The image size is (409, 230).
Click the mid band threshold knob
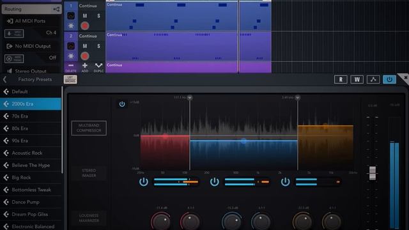point(232,221)
